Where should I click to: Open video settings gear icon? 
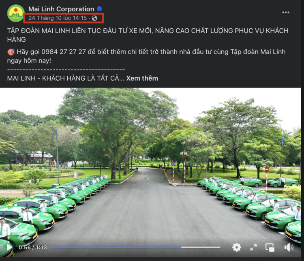237,248
